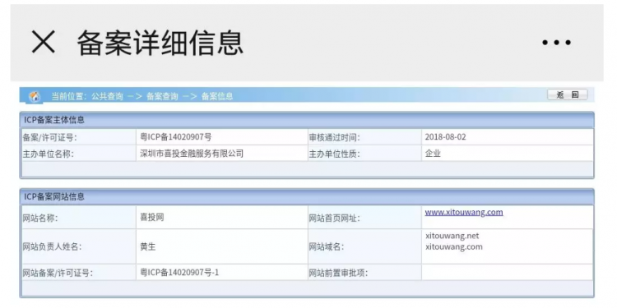
Task: Click the 网站名称 label
Action: point(40,218)
